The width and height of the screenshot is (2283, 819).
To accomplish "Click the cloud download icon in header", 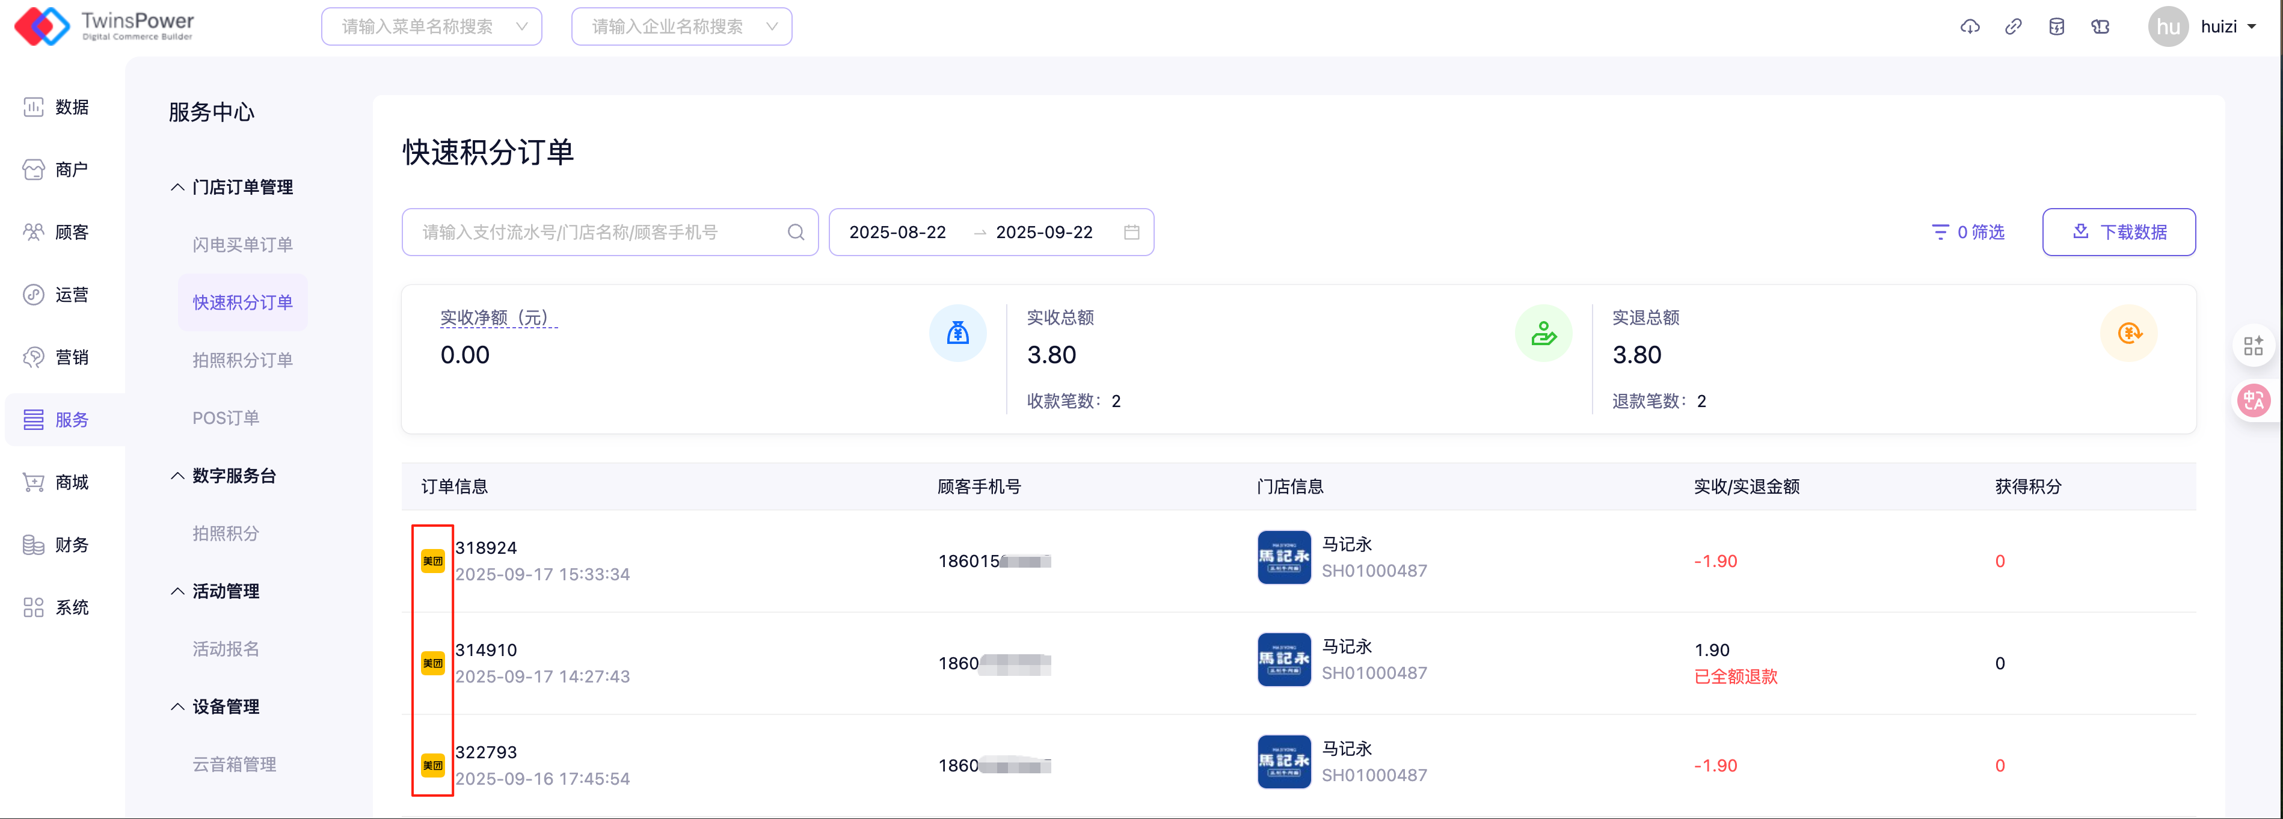I will (1969, 26).
